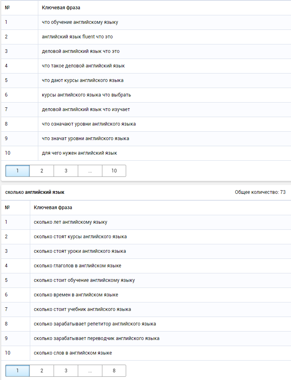Screen dimensions: 291x380
Task: Click 'курсы английского языка что выбрать' row
Action: pyautogui.click(x=146, y=95)
